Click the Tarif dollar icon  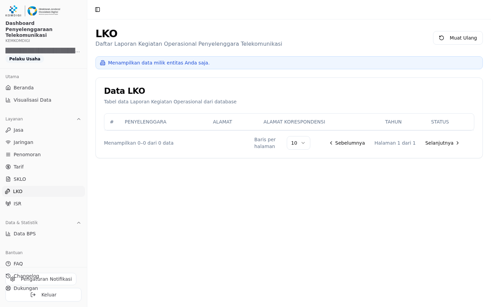click(x=8, y=167)
